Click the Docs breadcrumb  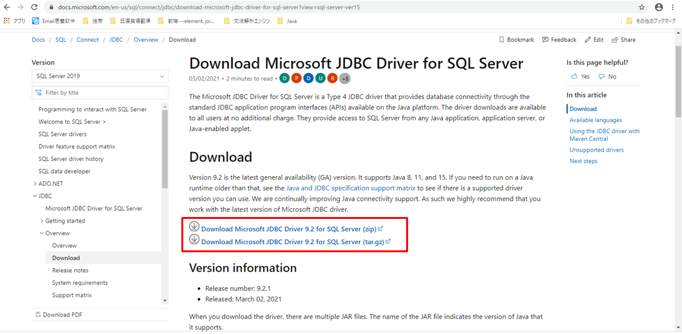pos(38,40)
